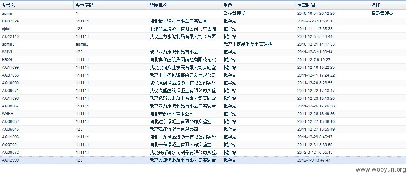Select the AQ10090 login name
The height and width of the screenshot is (173, 406).
point(10,83)
